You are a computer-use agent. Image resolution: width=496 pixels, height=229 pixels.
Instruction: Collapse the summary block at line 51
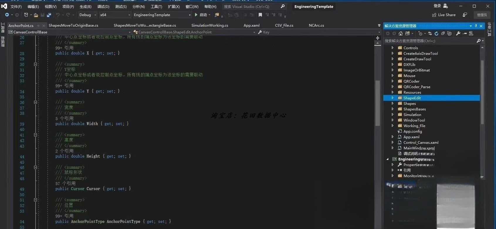click(x=35, y=200)
